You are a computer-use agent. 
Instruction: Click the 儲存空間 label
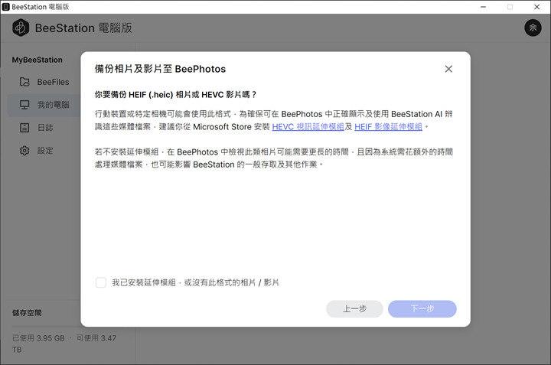27,313
